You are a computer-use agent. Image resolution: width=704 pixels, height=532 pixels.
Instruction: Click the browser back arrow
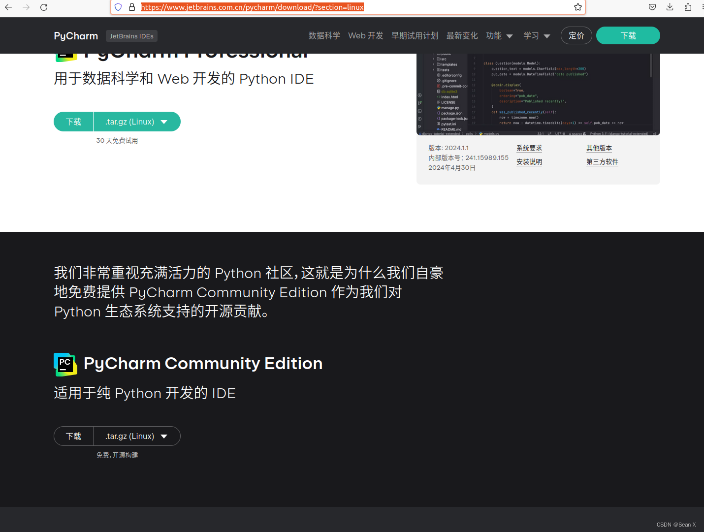(x=8, y=7)
